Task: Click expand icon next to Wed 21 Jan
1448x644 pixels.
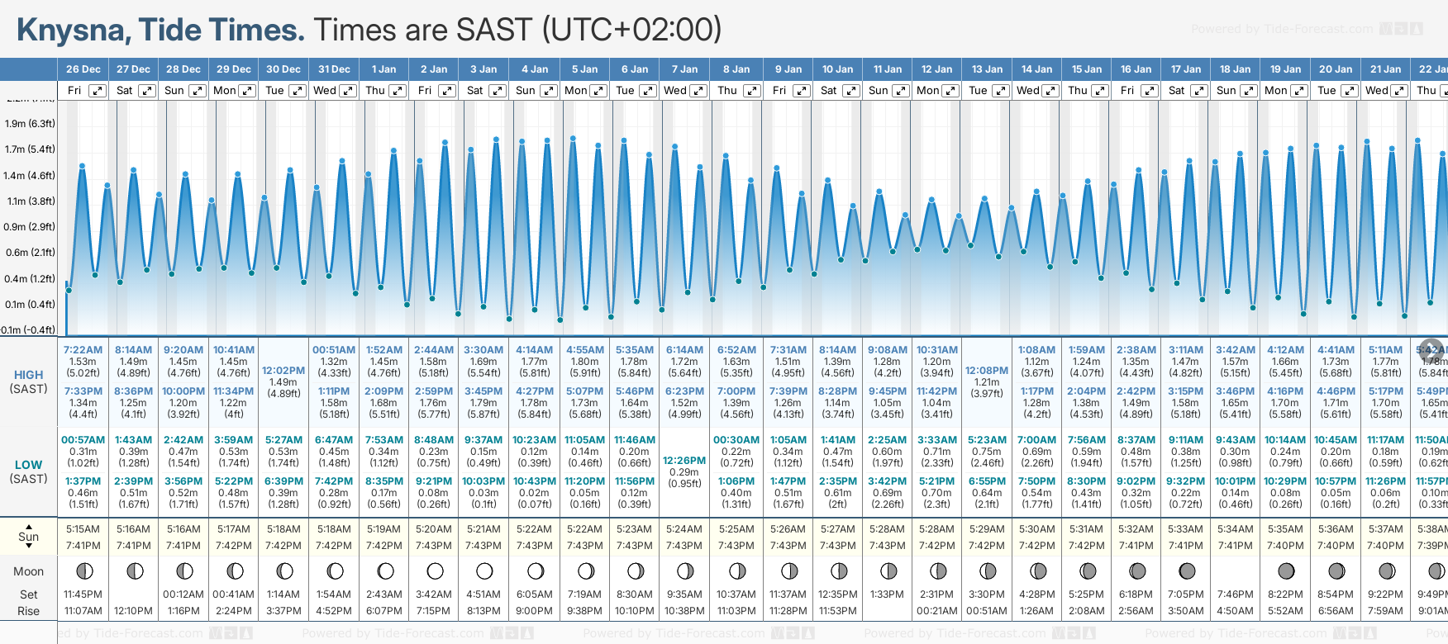Action: click(x=1399, y=91)
